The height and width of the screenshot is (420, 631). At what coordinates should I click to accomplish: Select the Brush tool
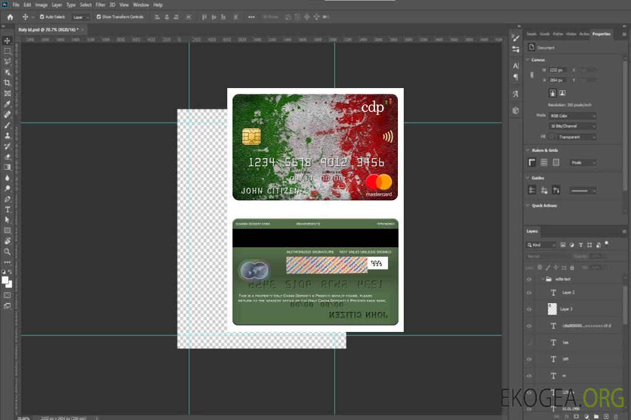[x=7, y=125]
